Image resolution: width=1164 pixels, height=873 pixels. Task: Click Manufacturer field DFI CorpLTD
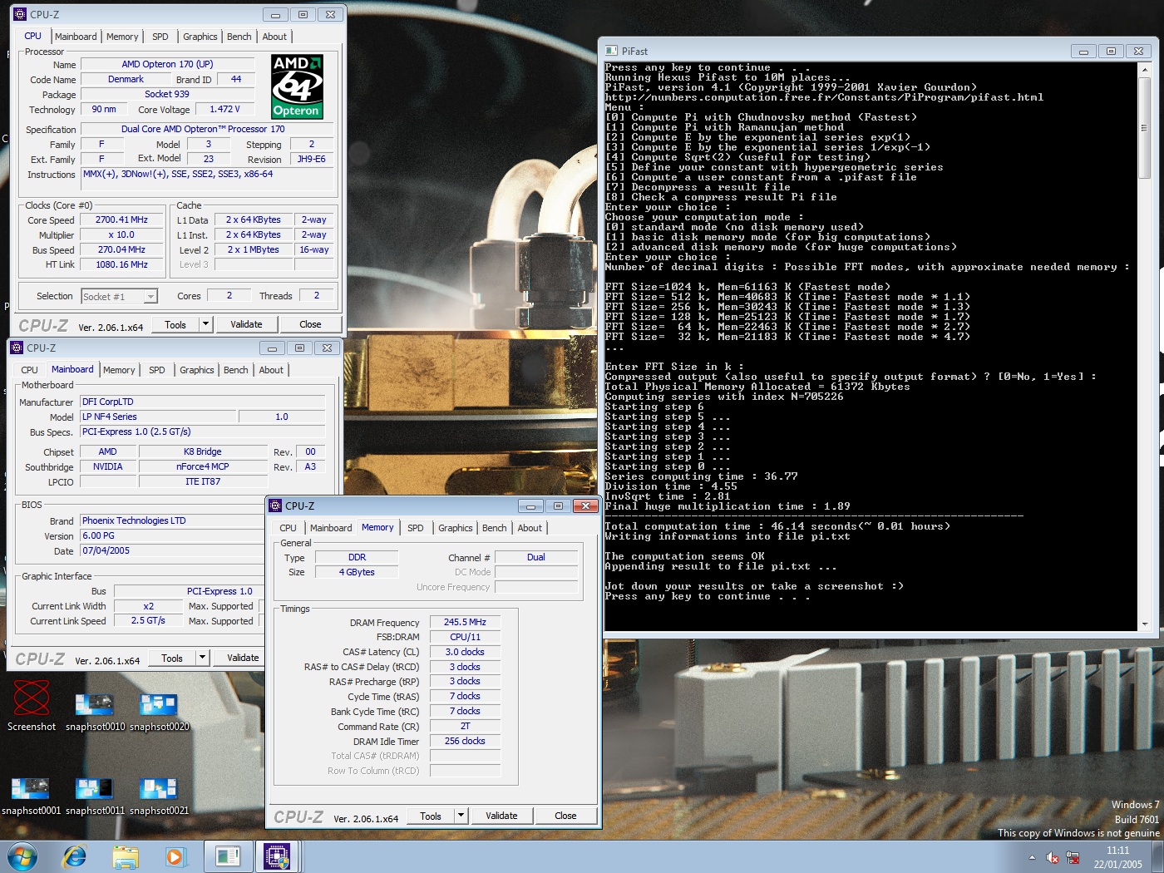203,402
